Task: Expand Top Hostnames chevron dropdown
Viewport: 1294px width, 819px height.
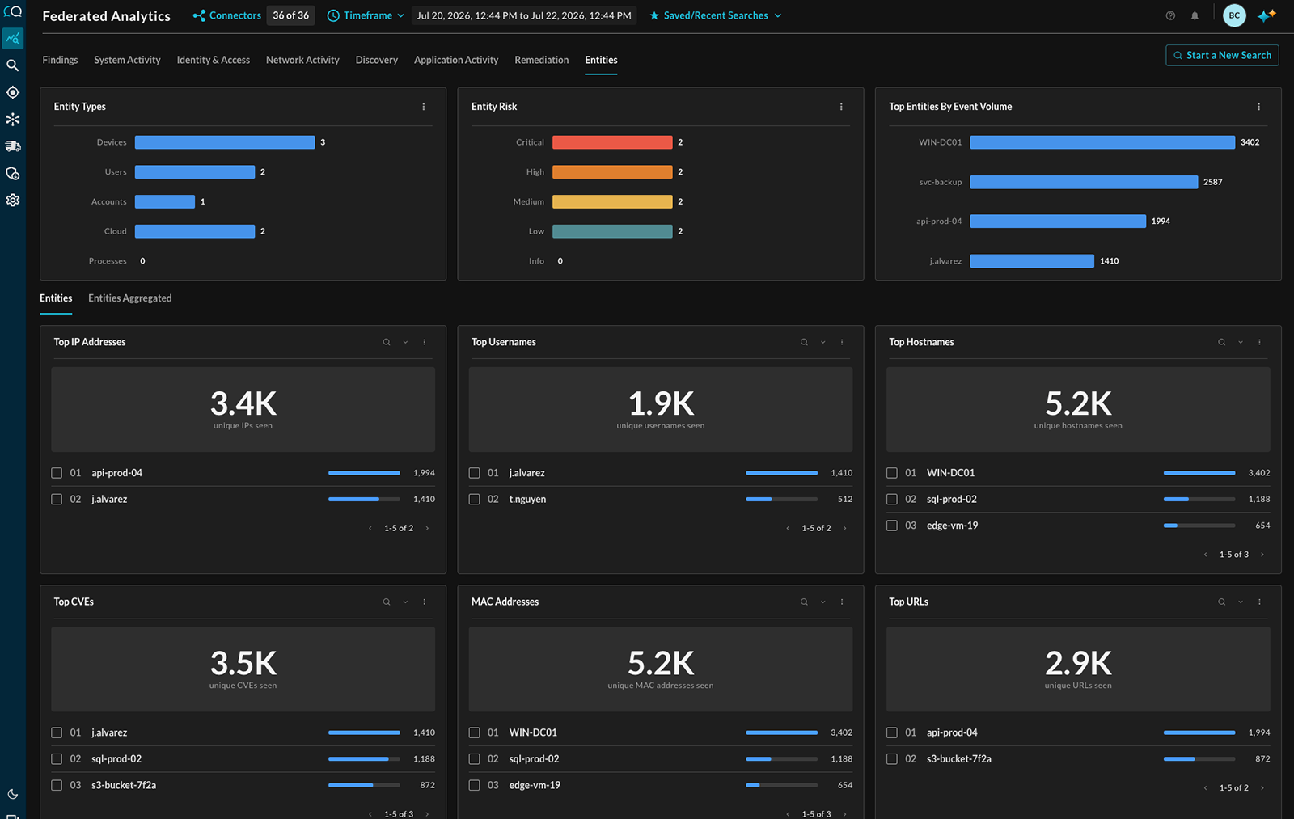Action: (x=1240, y=342)
